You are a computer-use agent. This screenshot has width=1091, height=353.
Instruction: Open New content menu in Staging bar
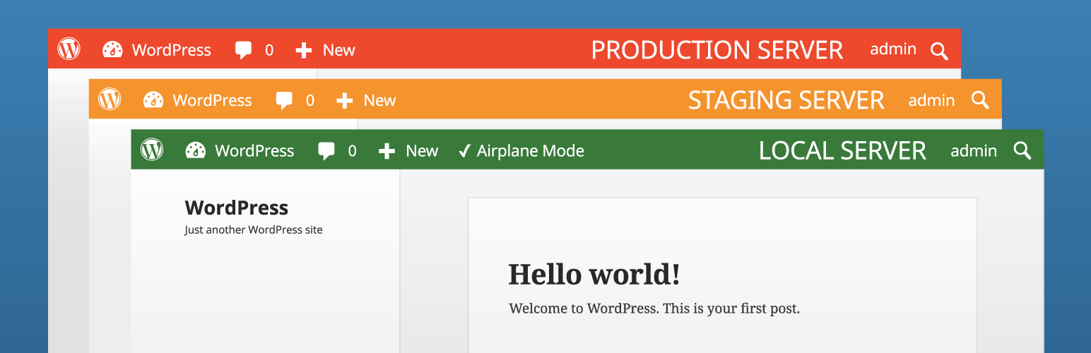pyautogui.click(x=379, y=100)
